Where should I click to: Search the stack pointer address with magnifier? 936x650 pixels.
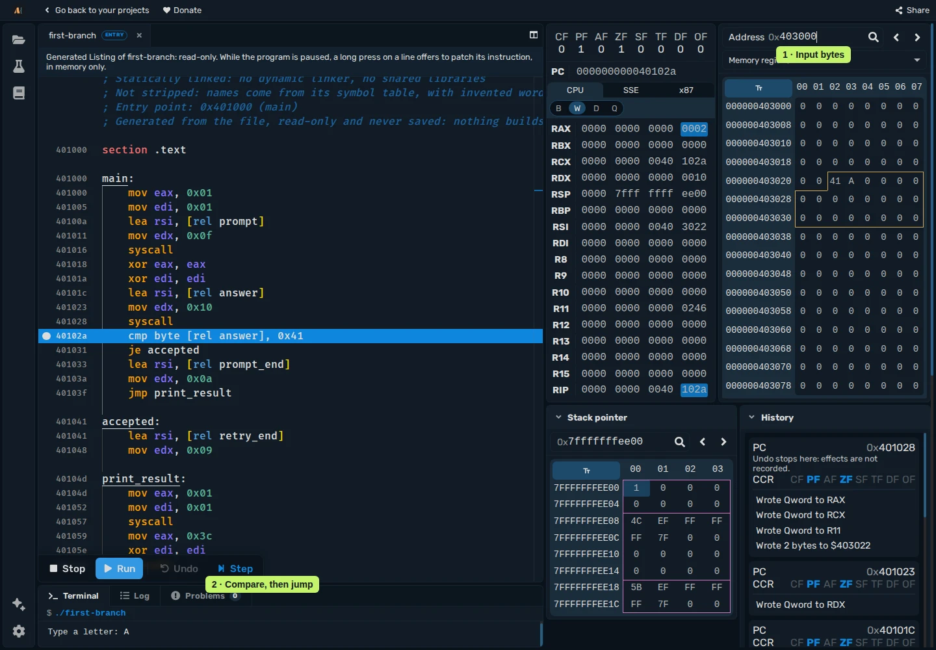(x=680, y=442)
